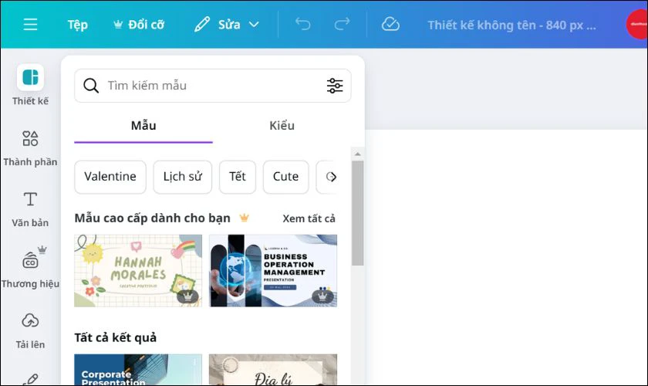Open the search filter sliders icon
The image size is (648, 386).
click(x=335, y=86)
